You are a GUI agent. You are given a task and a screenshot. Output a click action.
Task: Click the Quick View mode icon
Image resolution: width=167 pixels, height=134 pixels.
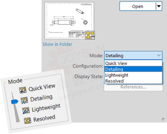[x=23, y=90]
